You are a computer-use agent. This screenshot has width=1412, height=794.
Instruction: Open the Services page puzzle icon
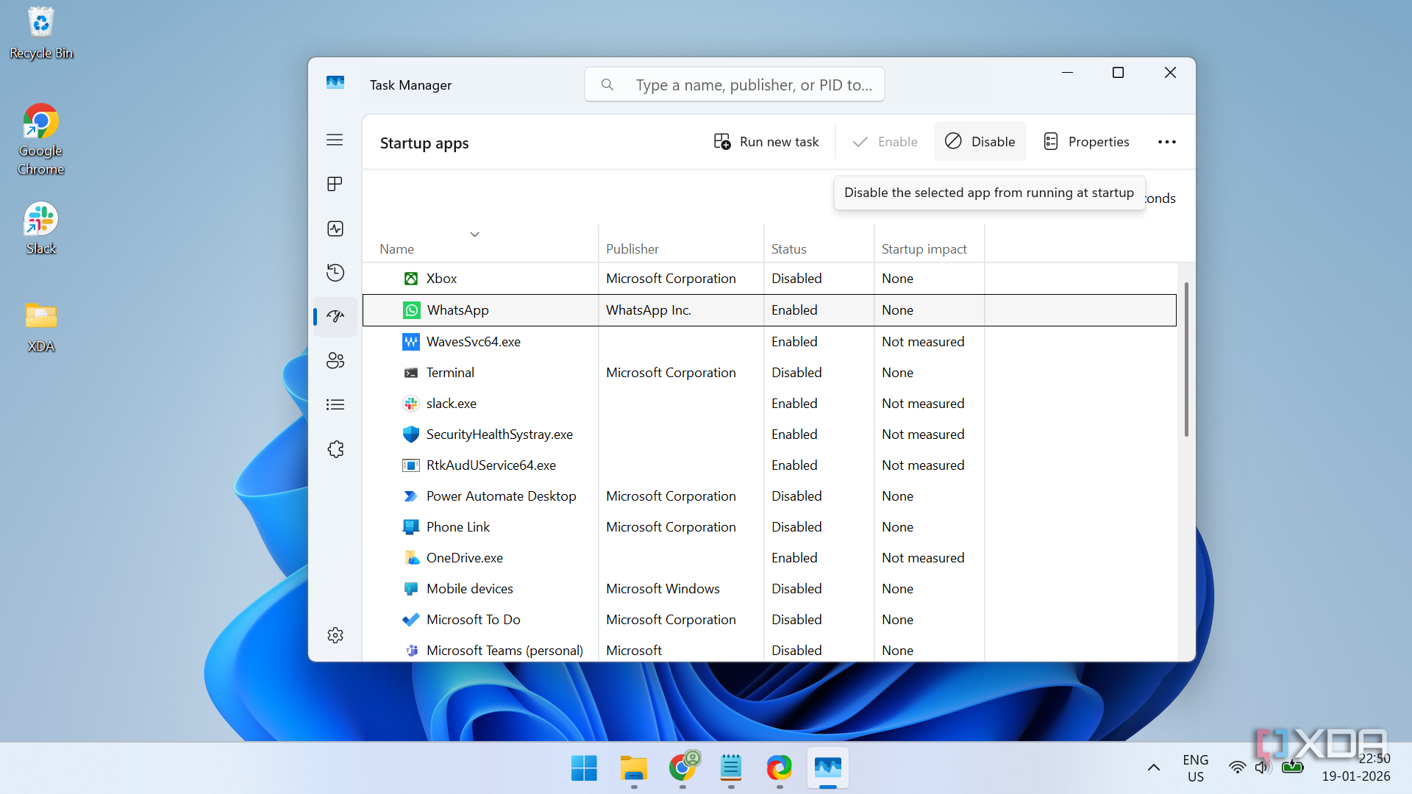(x=335, y=449)
